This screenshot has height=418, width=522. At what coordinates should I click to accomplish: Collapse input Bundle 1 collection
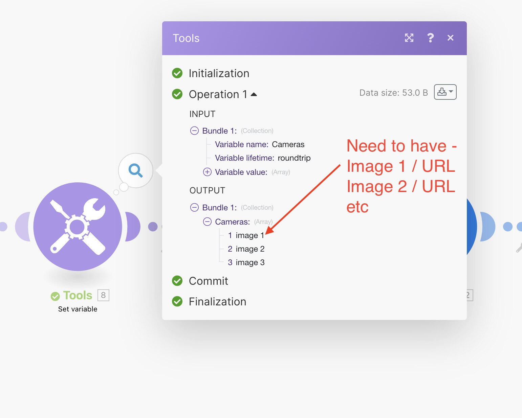(x=194, y=131)
